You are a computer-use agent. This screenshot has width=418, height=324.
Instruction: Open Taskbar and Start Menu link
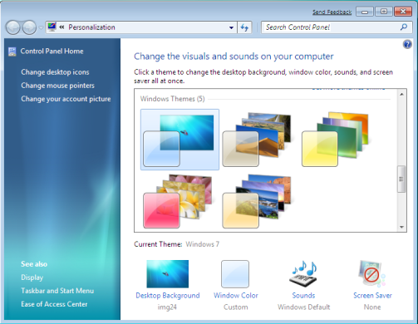57,291
